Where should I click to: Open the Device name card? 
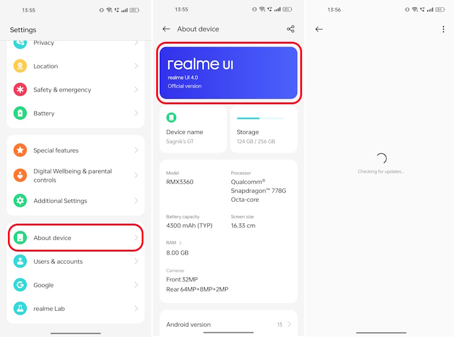pyautogui.click(x=193, y=129)
